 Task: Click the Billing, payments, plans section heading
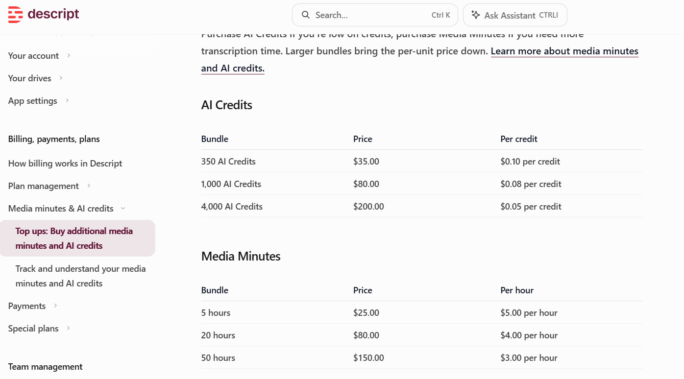[54, 139]
